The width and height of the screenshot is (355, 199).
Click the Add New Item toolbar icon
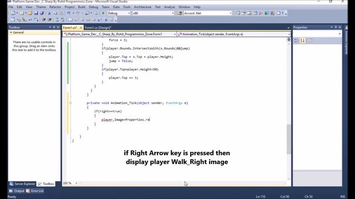point(21,13)
